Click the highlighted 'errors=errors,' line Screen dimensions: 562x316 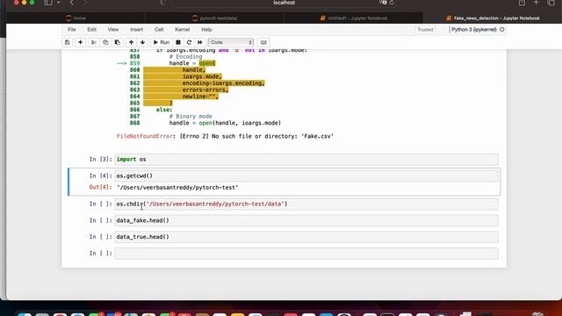click(x=205, y=90)
